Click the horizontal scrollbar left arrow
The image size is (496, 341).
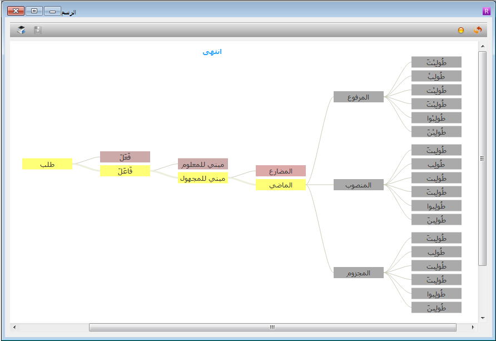click(14, 327)
